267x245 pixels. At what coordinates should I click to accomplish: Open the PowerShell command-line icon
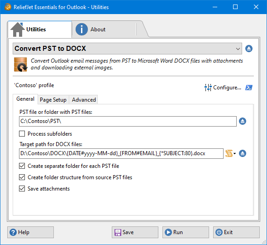249,88
